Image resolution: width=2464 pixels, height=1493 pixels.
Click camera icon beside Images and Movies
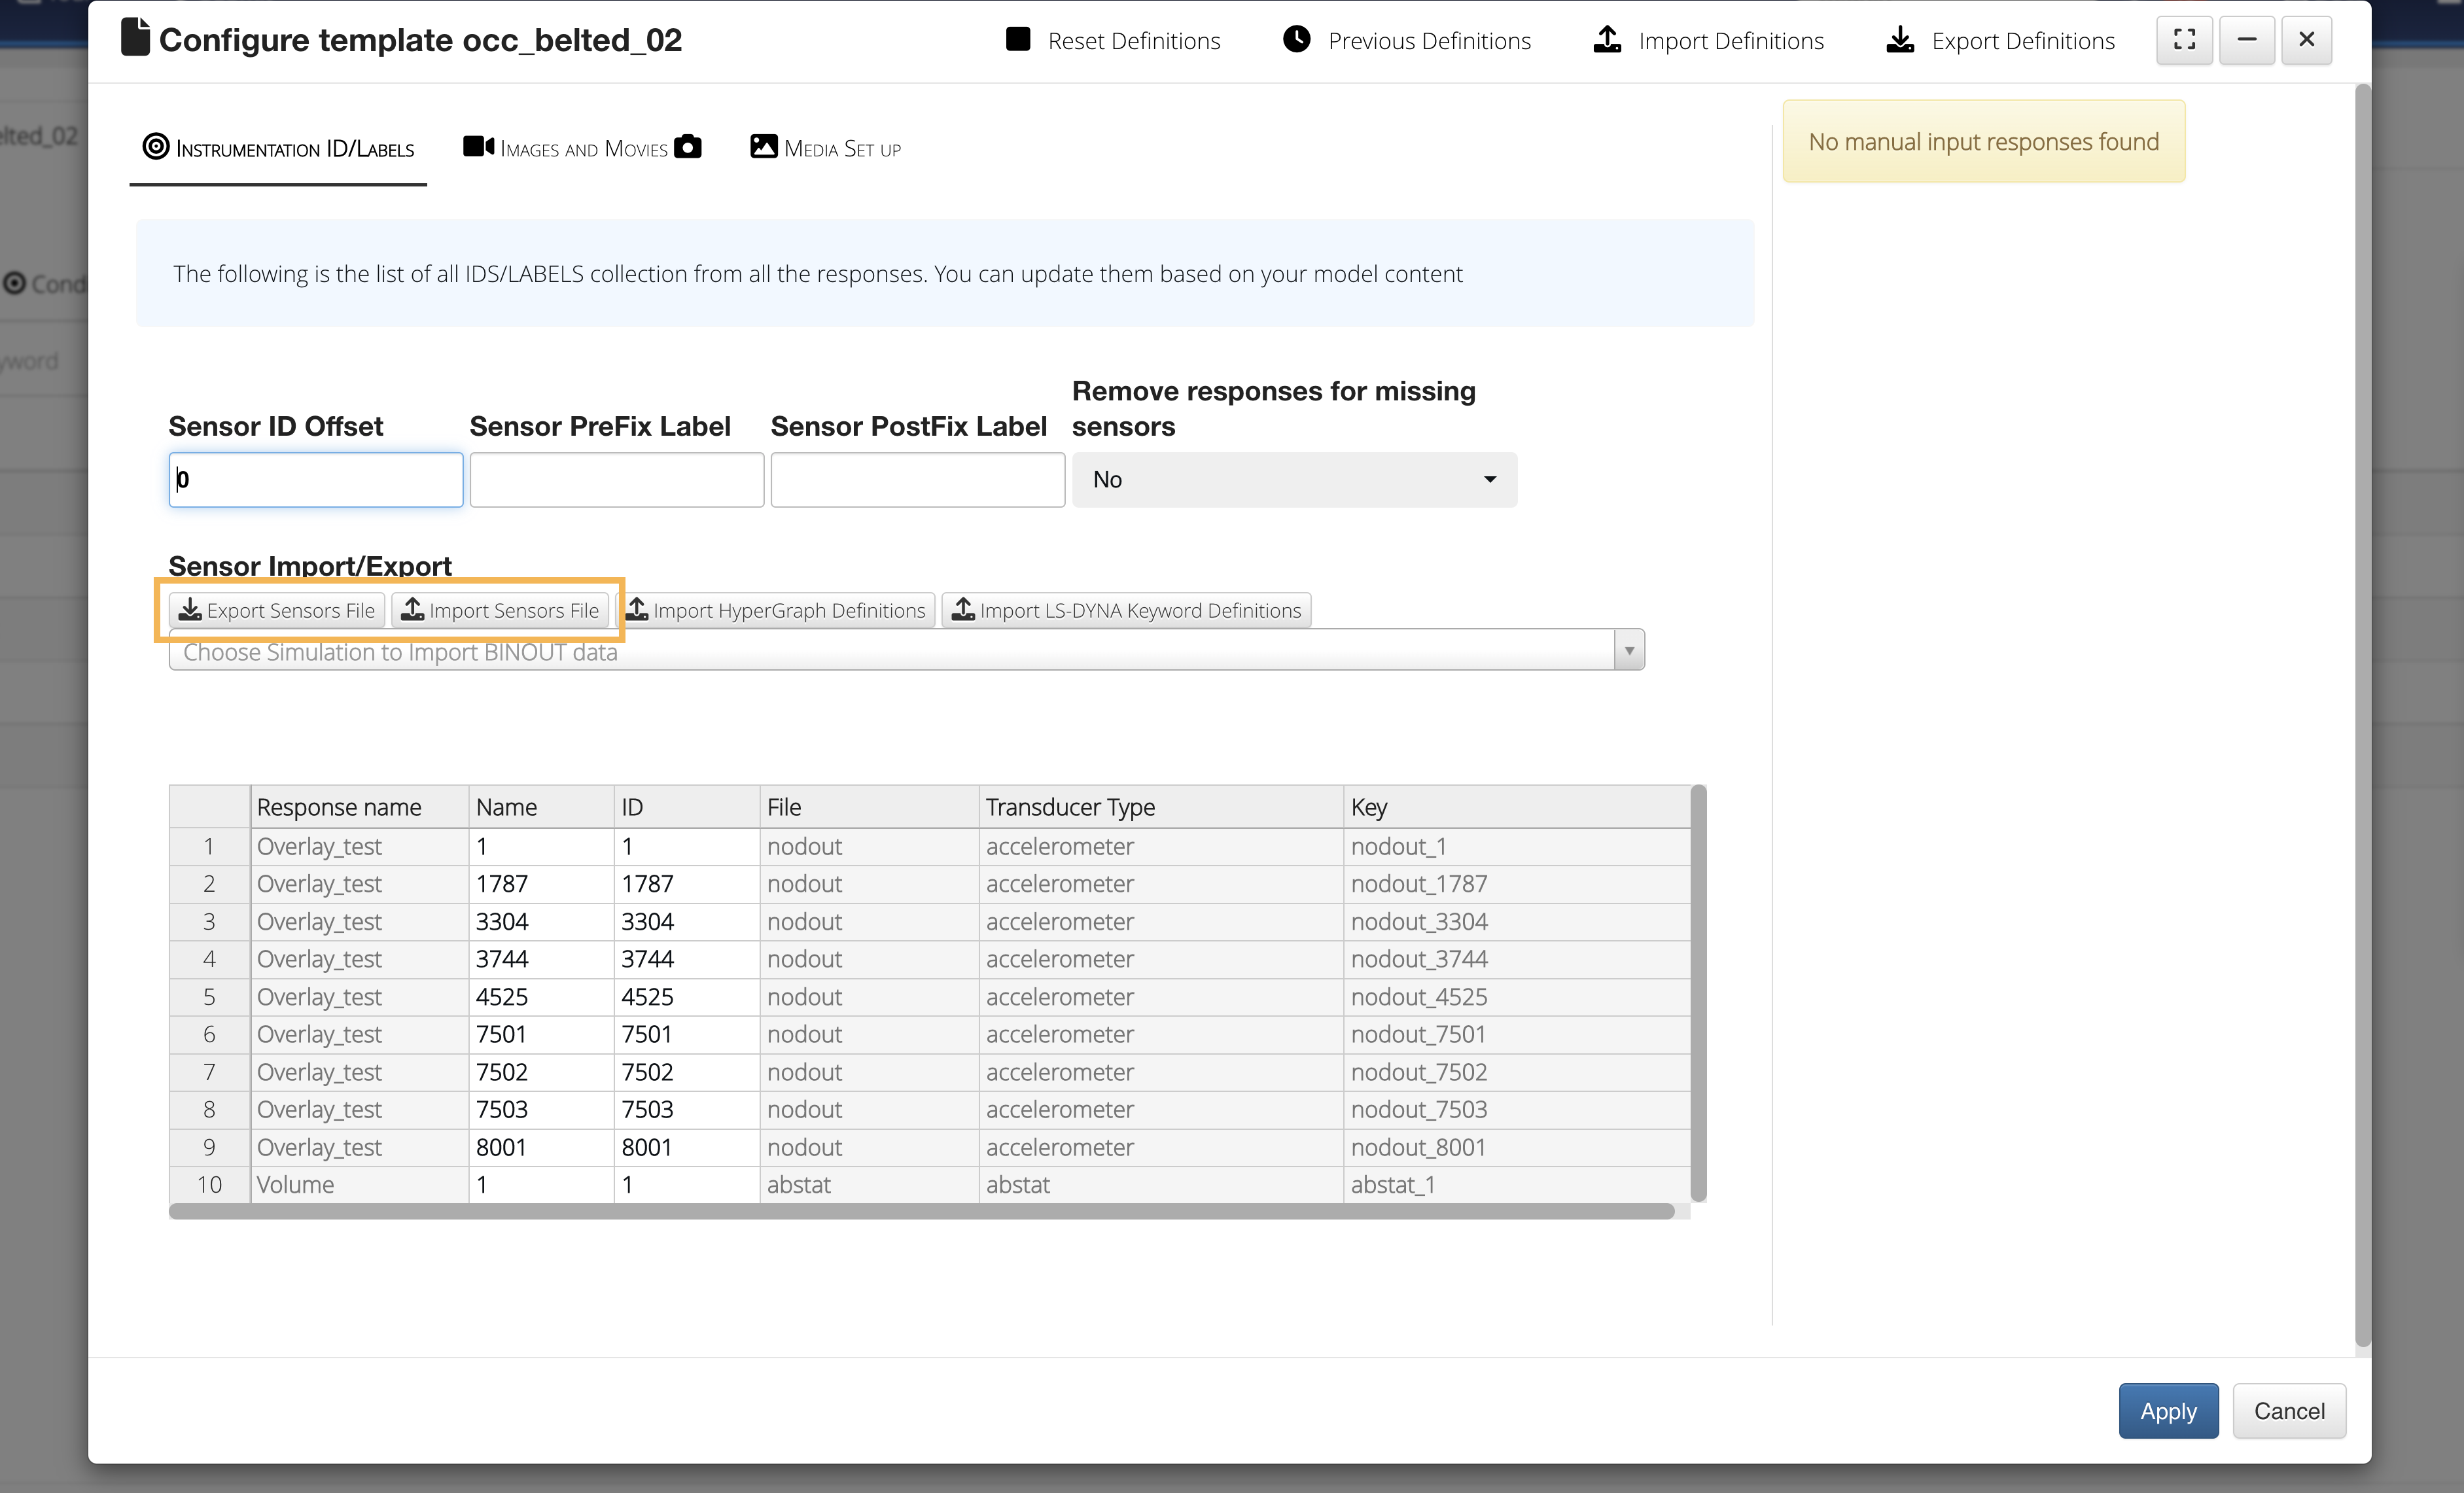(x=687, y=147)
